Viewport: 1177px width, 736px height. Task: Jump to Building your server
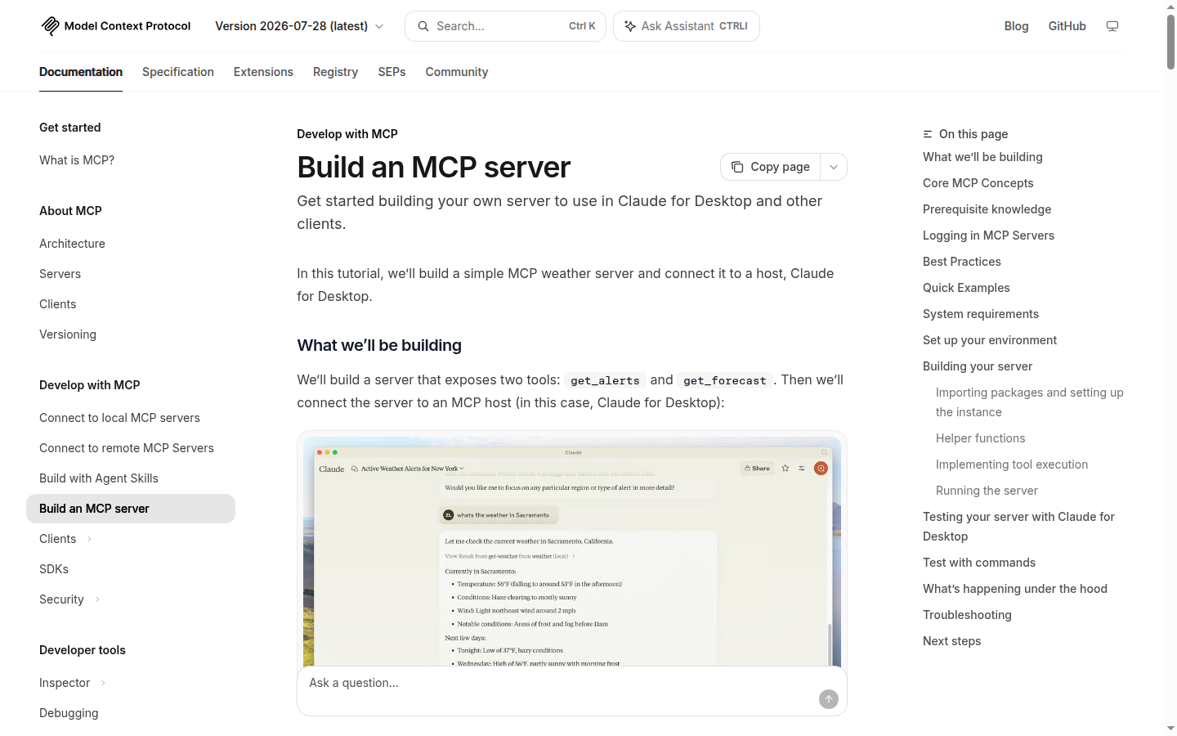tap(978, 366)
